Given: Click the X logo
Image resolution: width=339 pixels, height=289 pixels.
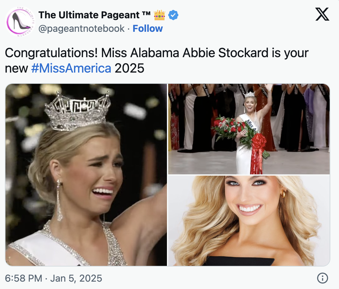Looking at the screenshot, I should point(322,14).
